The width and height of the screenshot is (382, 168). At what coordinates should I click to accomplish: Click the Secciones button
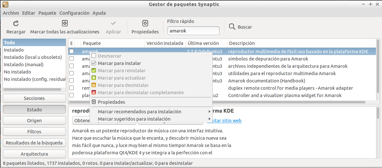click(x=34, y=98)
